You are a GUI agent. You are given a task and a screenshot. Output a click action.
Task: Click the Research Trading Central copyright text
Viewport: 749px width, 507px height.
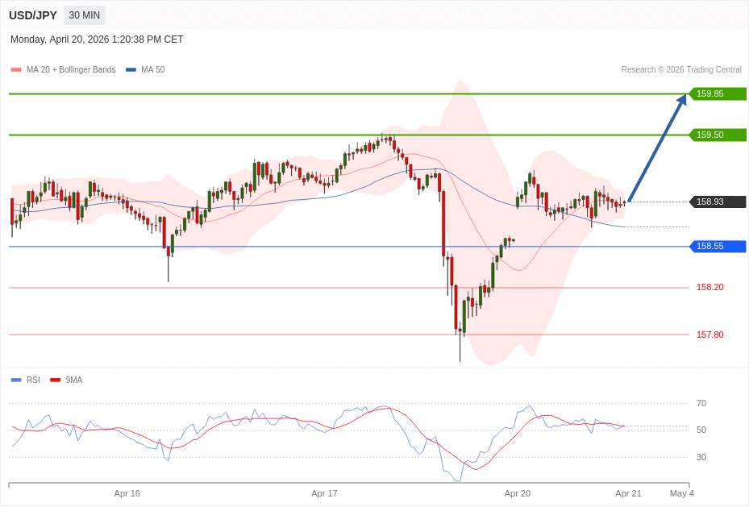tap(680, 70)
